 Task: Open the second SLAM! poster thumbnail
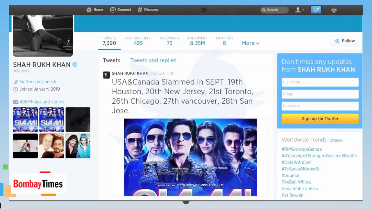tap(52, 120)
